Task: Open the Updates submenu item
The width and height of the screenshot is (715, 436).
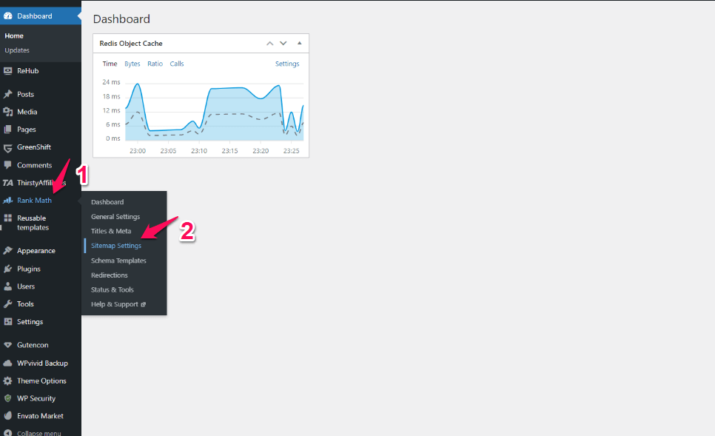Action: pyautogui.click(x=17, y=50)
